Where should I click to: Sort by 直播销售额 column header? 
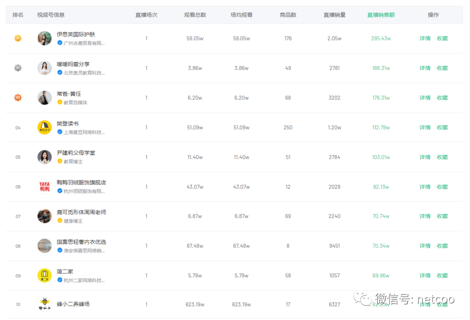(381, 15)
